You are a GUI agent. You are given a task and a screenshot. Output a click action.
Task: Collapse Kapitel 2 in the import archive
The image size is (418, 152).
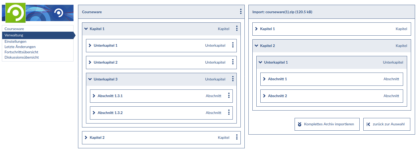pos(256,46)
